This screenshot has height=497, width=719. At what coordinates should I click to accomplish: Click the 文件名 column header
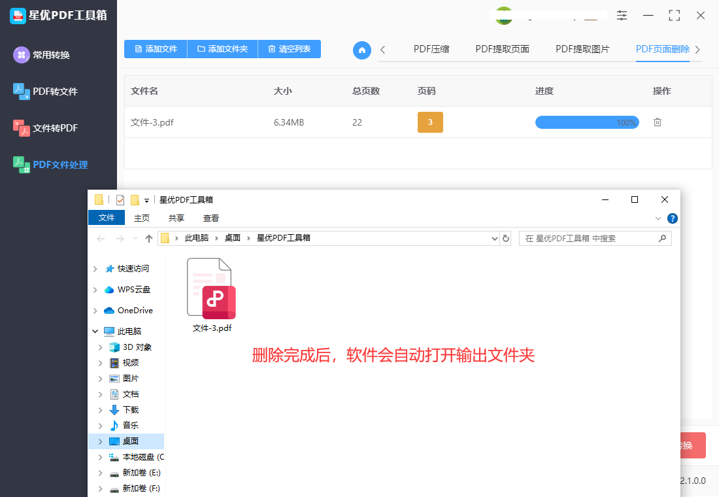coord(144,91)
